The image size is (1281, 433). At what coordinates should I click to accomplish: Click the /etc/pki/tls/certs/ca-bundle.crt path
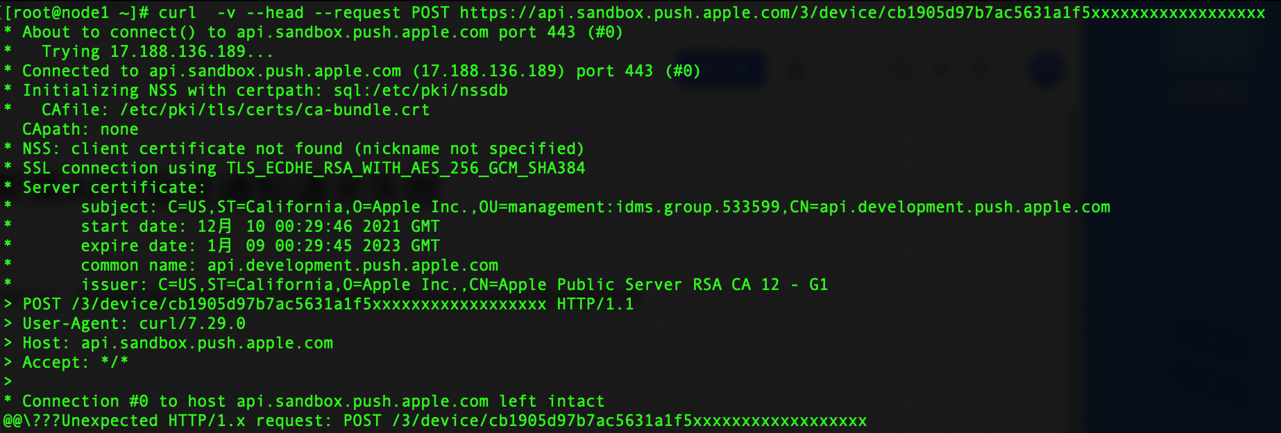[x=275, y=110]
